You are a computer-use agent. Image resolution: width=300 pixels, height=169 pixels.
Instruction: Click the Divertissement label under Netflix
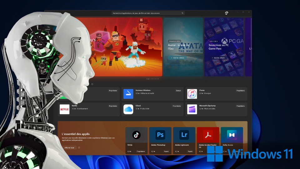point(82,109)
